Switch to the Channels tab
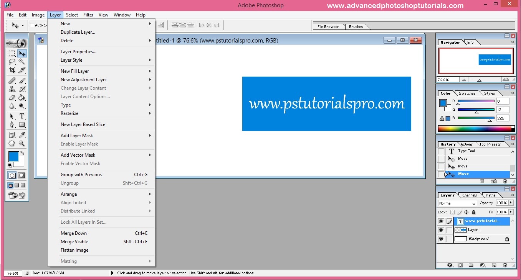The image size is (521, 280). pos(470,195)
